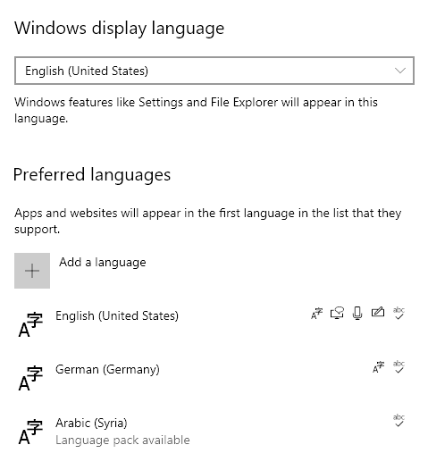Viewport: 428px width, 470px height.
Task: Click the Add a language label
Action: [x=103, y=263]
